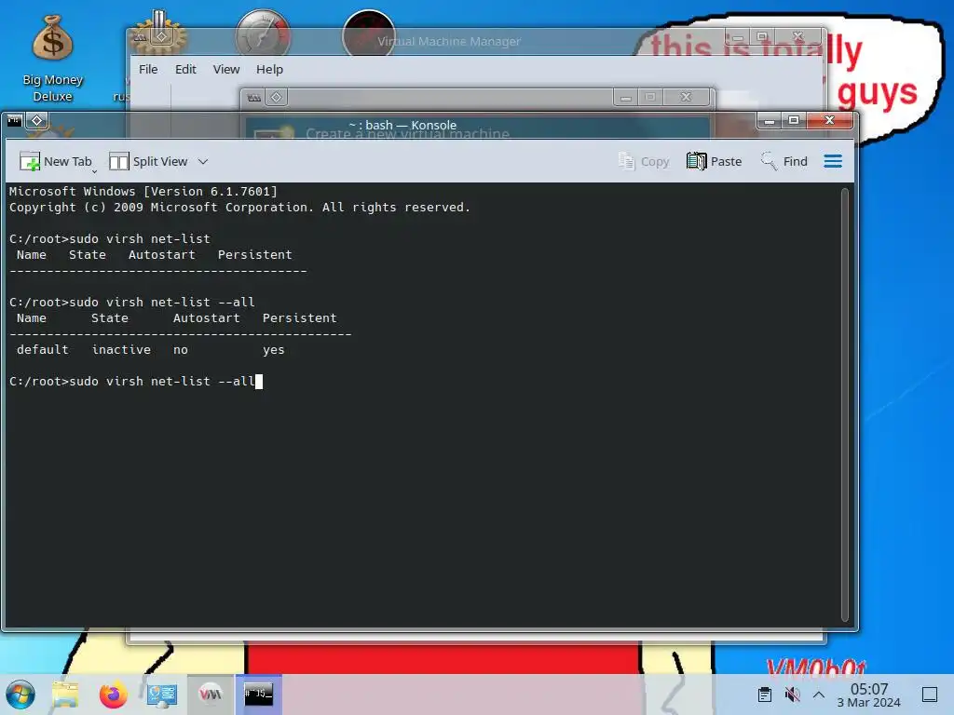Minimize the Virtual Machine Manager window
The height and width of the screenshot is (715, 954).
(x=738, y=36)
